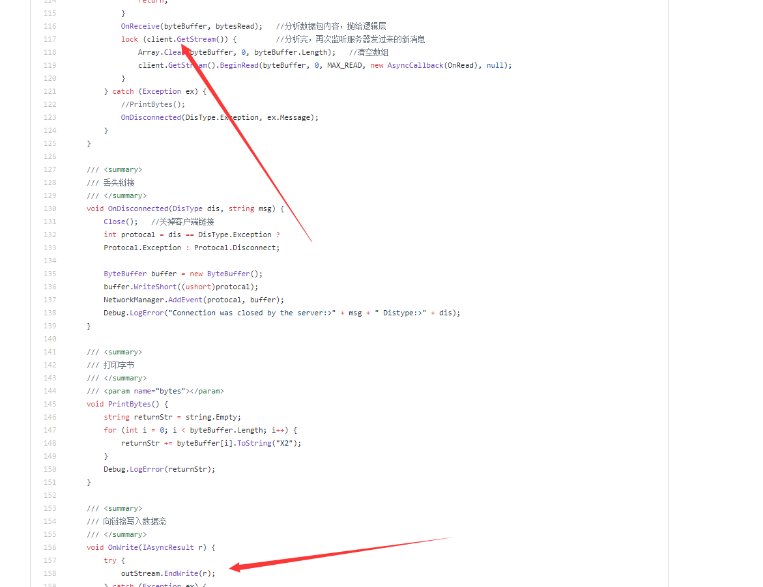Click the null argument on line 119

pos(495,65)
